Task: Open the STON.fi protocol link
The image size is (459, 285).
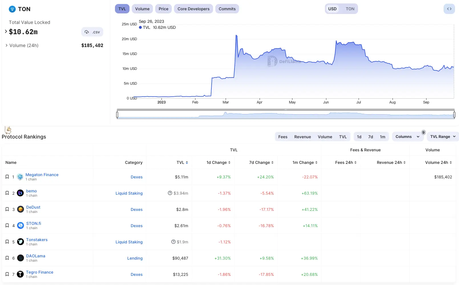Action: point(34,223)
